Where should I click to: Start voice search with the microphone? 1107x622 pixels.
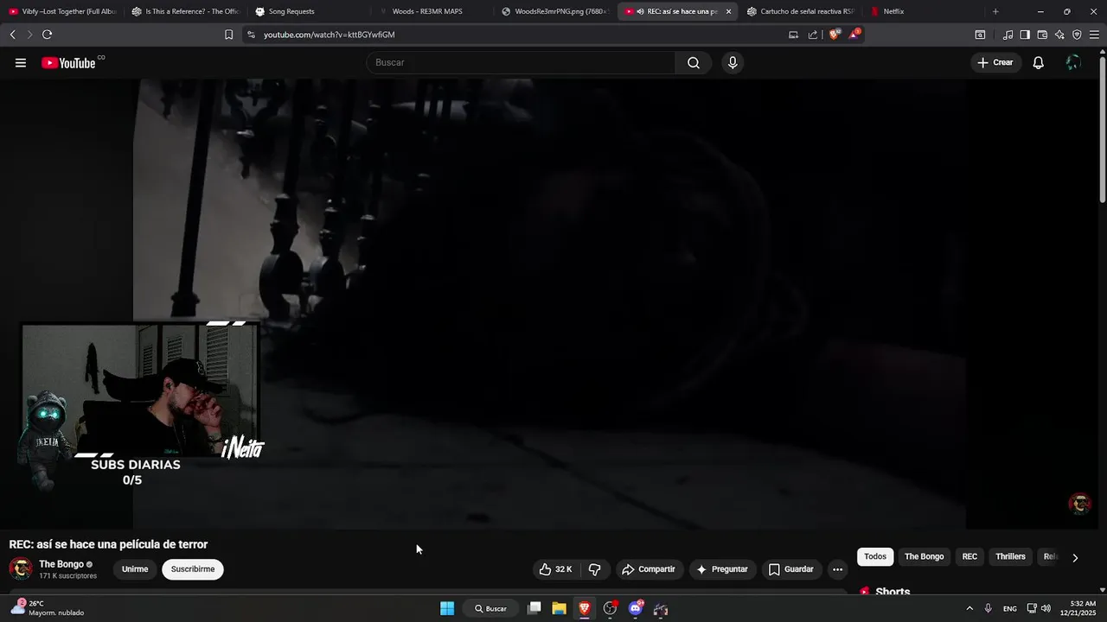(x=733, y=63)
